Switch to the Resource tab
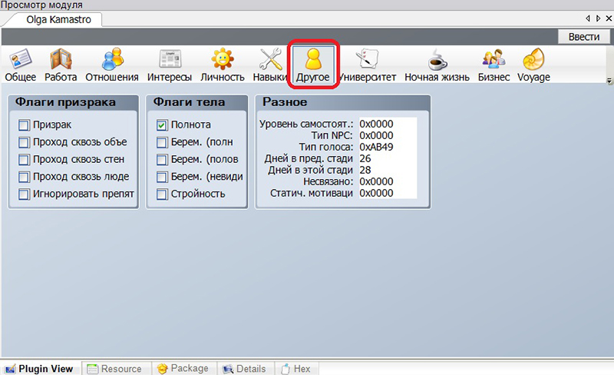This screenshot has width=614, height=375. [114, 369]
